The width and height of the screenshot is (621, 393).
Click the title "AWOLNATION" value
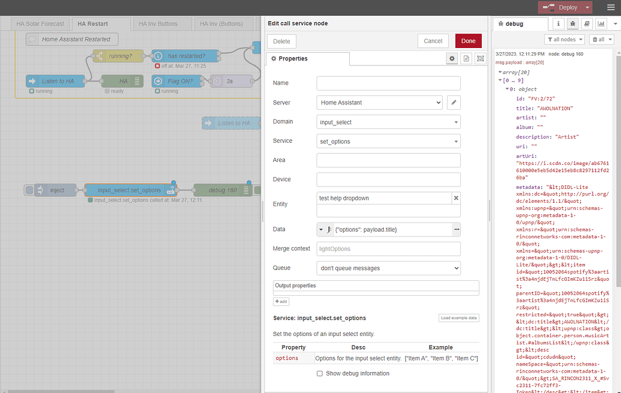click(555, 108)
